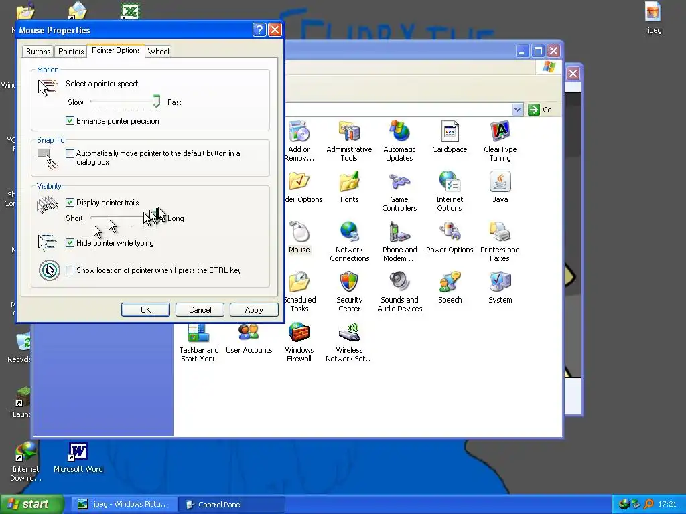Viewport: 686px width, 514px height.
Task: Open the Java control panel icon
Action: (x=500, y=187)
